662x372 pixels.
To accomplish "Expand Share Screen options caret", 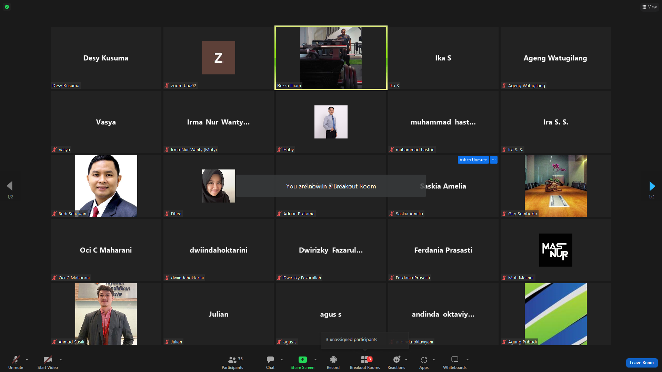I will coord(315,360).
